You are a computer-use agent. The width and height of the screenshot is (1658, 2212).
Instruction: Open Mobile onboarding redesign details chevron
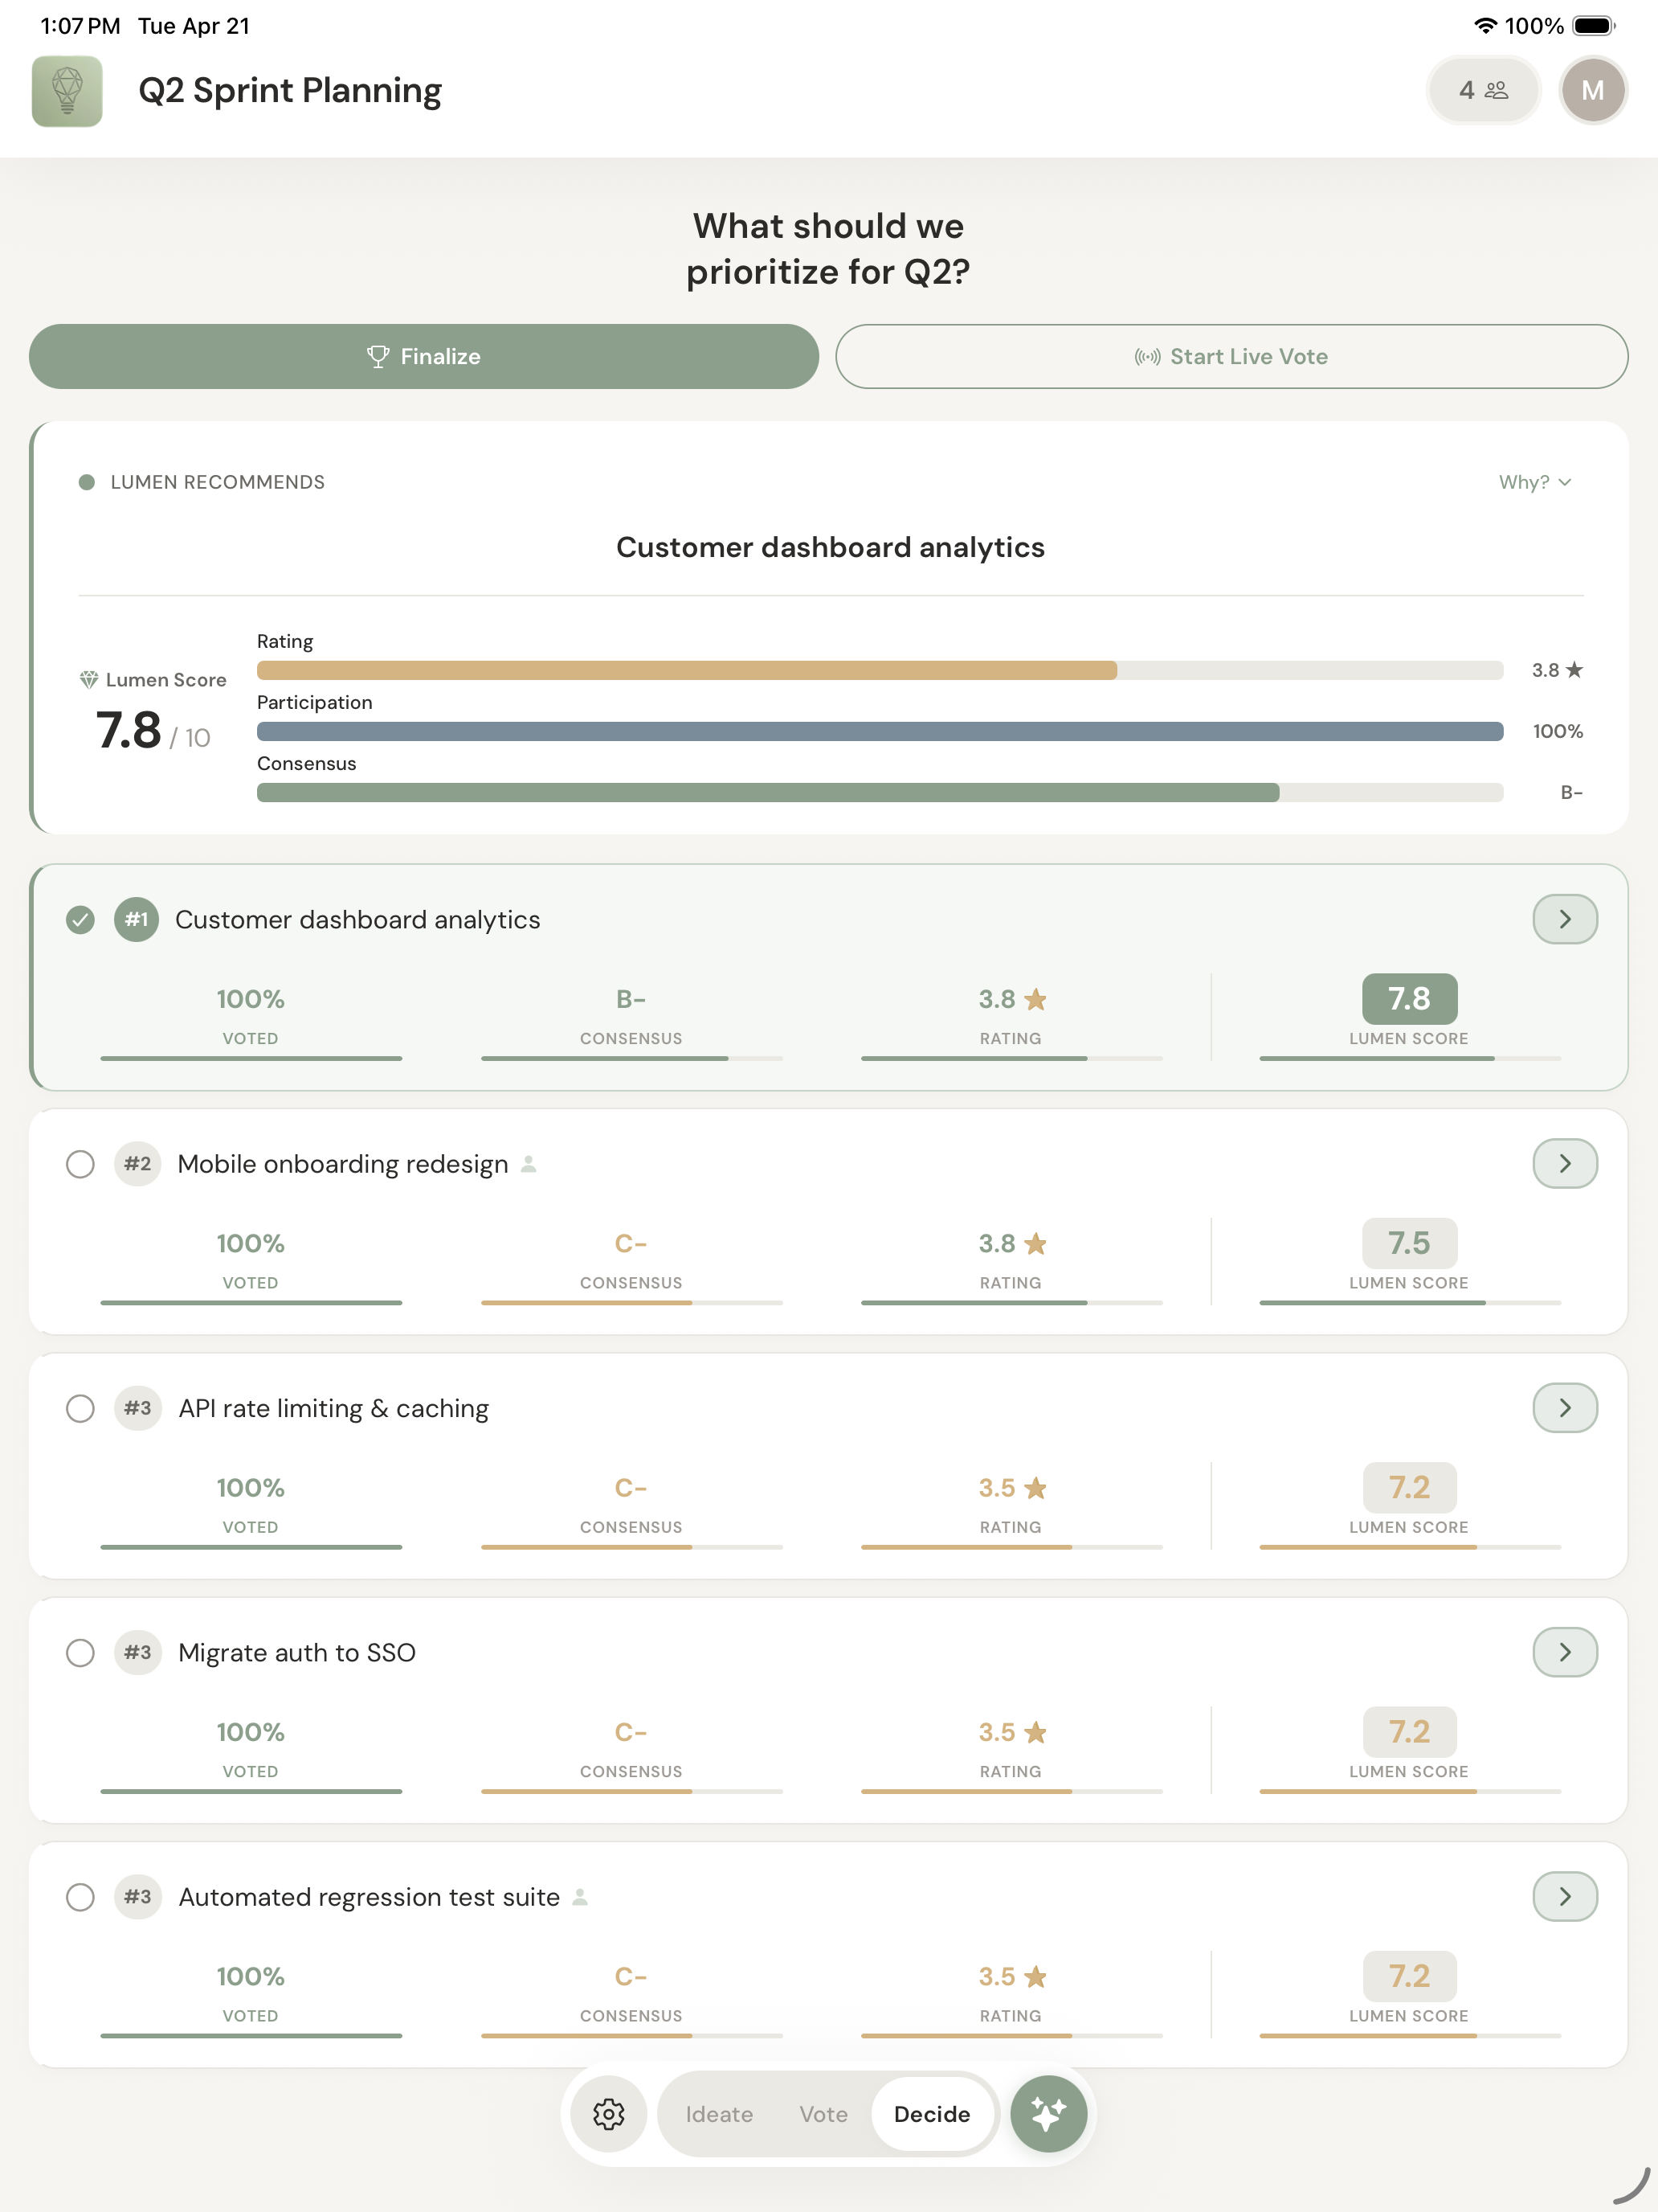[1565, 1163]
